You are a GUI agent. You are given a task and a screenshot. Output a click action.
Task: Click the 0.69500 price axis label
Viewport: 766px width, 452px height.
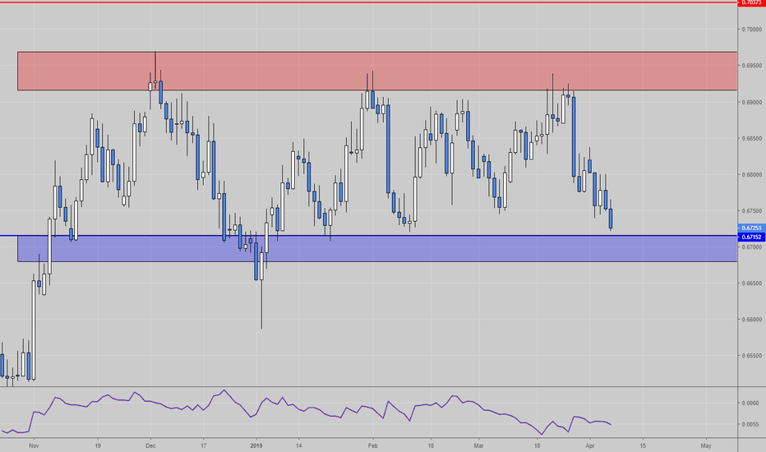click(x=751, y=66)
